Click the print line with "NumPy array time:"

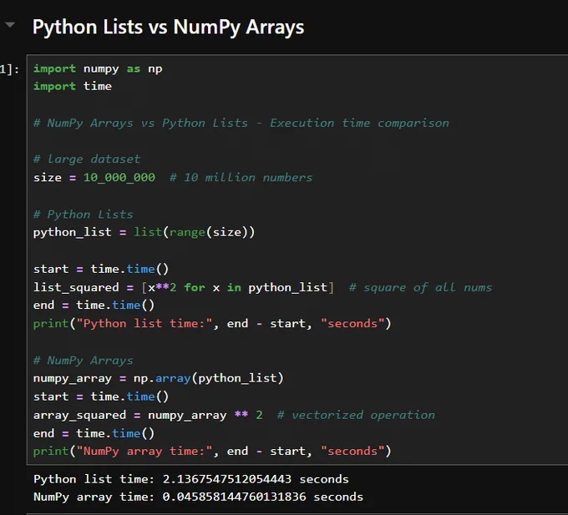(x=212, y=451)
